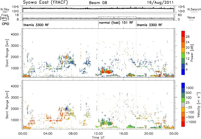Click the "20" tick on Power color bar

pos(187,48)
